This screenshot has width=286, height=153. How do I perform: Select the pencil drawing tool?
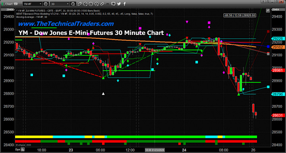[x=79, y=4]
